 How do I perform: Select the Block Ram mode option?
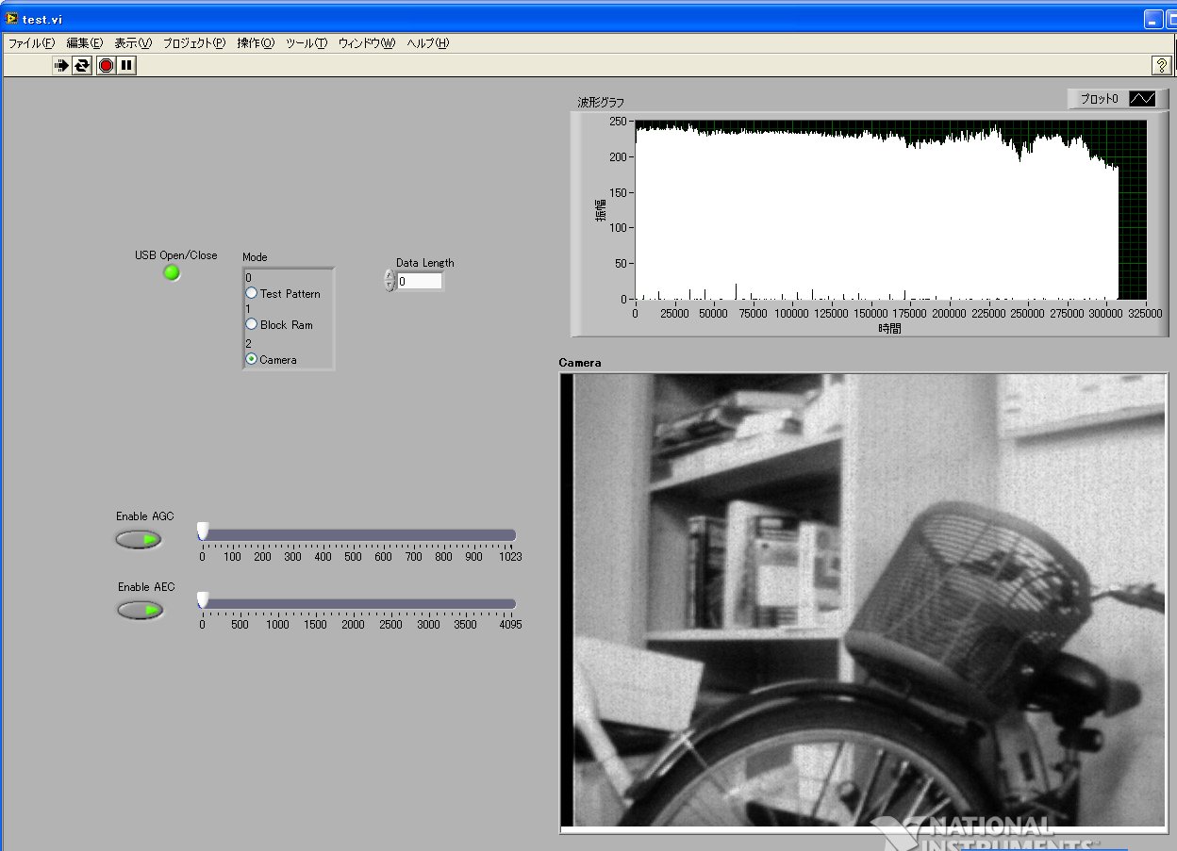pyautogui.click(x=252, y=324)
